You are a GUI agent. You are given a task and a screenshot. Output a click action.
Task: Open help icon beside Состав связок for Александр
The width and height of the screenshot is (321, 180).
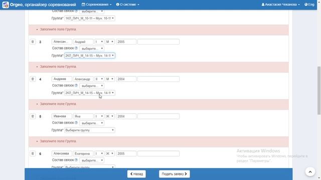(x=76, y=85)
